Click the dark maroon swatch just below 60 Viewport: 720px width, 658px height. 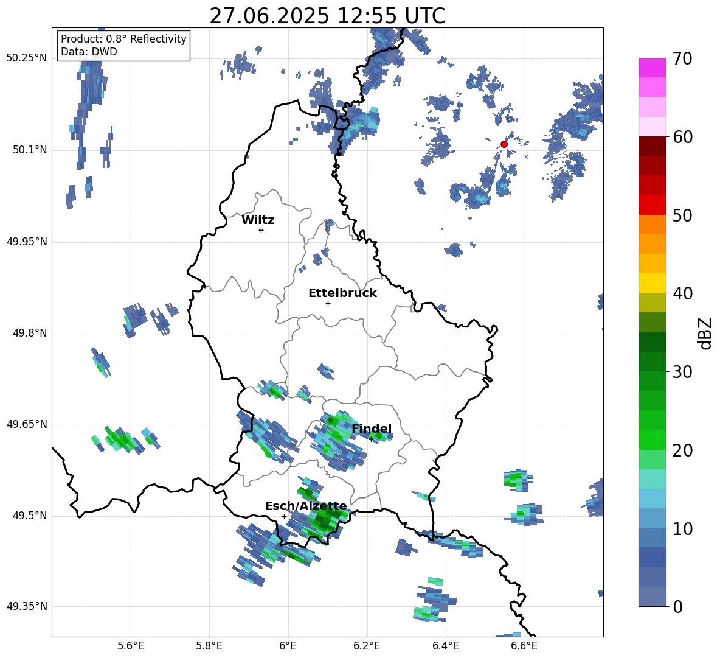(652, 146)
